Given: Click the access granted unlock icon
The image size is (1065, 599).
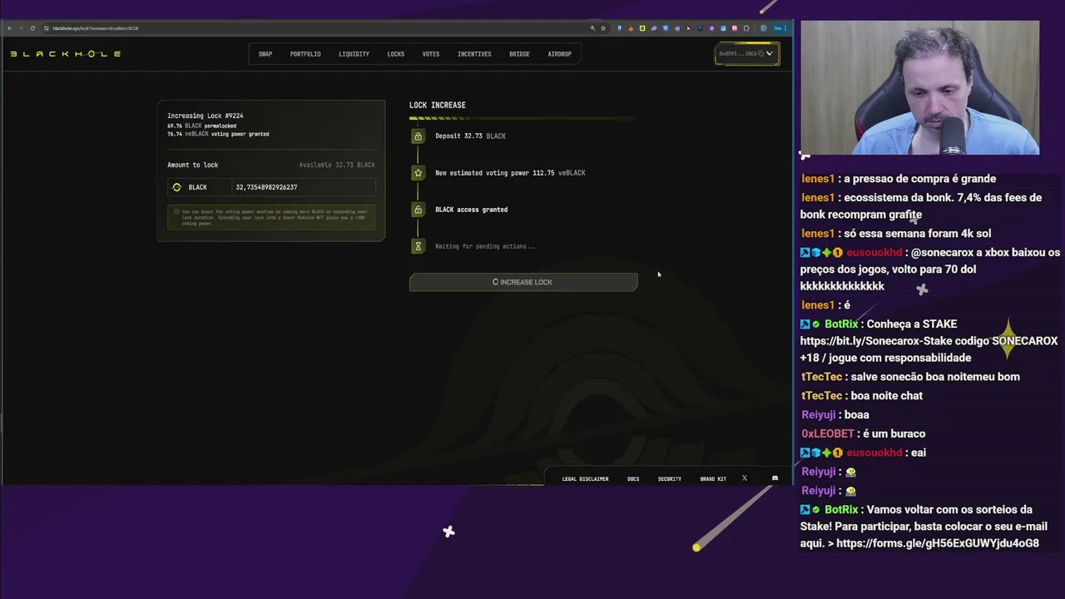Looking at the screenshot, I should coord(418,210).
